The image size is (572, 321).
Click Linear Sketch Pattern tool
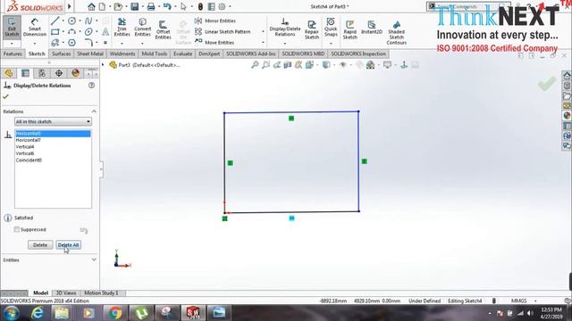[223, 32]
